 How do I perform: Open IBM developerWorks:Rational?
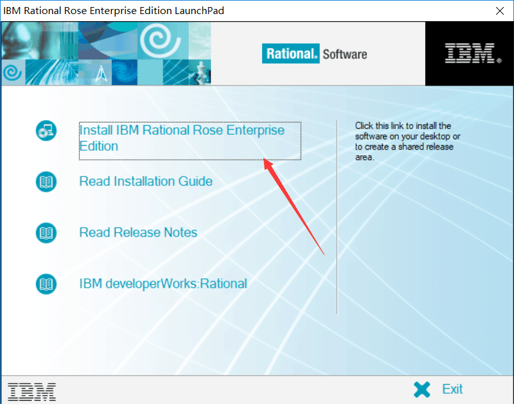click(163, 284)
